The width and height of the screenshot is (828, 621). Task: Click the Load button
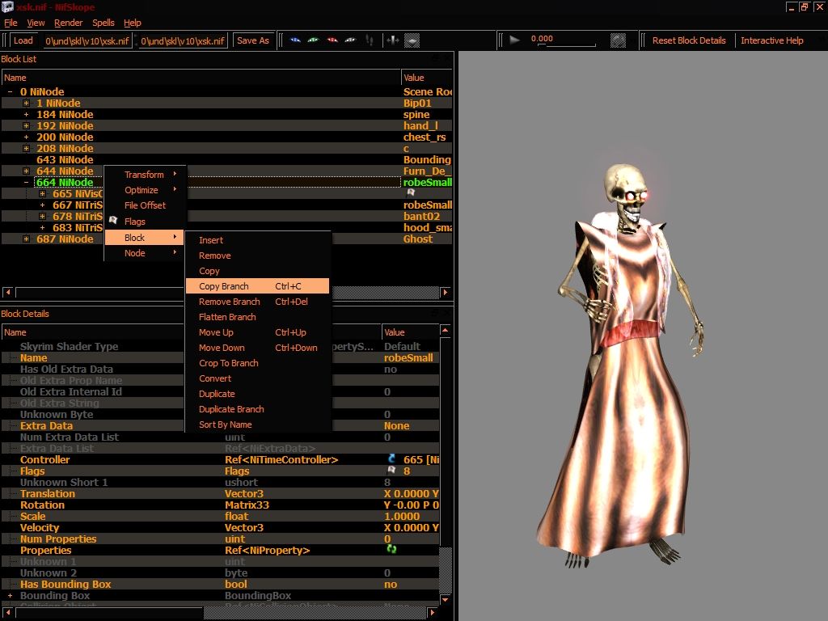point(23,40)
